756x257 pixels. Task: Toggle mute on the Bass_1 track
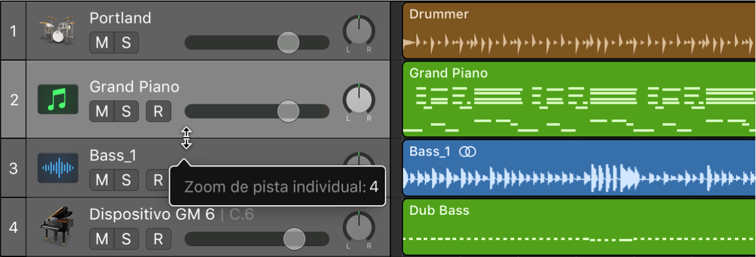pos(102,180)
